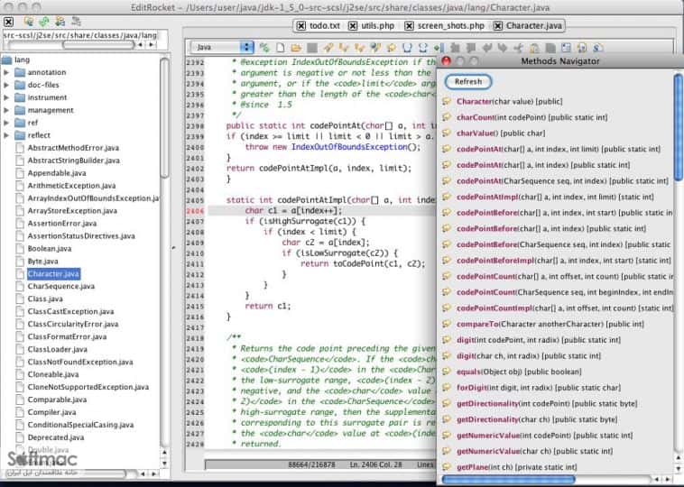Viewport: 684px width, 487px height.
Task: Click line 2406 in the code gutter
Action: point(195,211)
